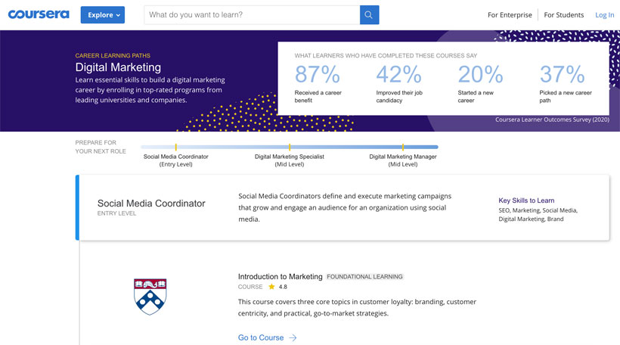This screenshot has height=345, width=620.
Task: Click the yellow star rating icon
Action: 271,287
